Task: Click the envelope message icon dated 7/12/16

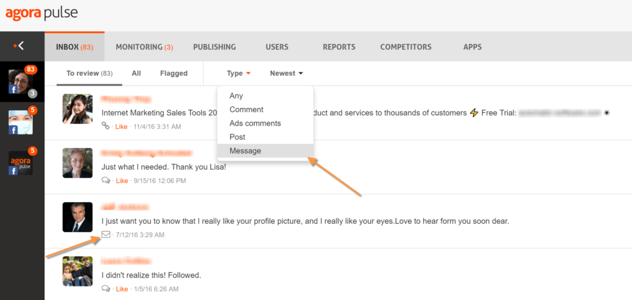Action: pos(106,235)
